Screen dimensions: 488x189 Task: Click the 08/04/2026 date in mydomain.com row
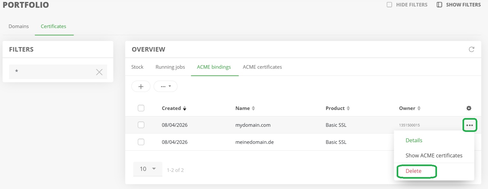[175, 125]
